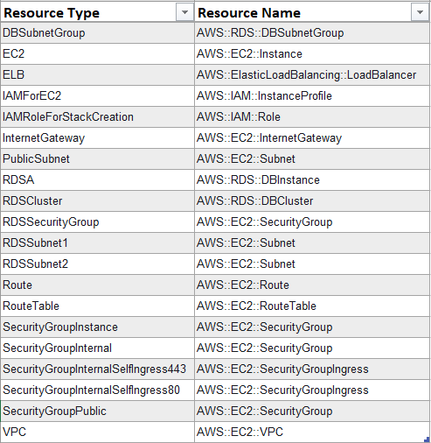431x443 pixels.
Task: Select the AWS::RDS::DBCluster cell
Action: coord(312,201)
